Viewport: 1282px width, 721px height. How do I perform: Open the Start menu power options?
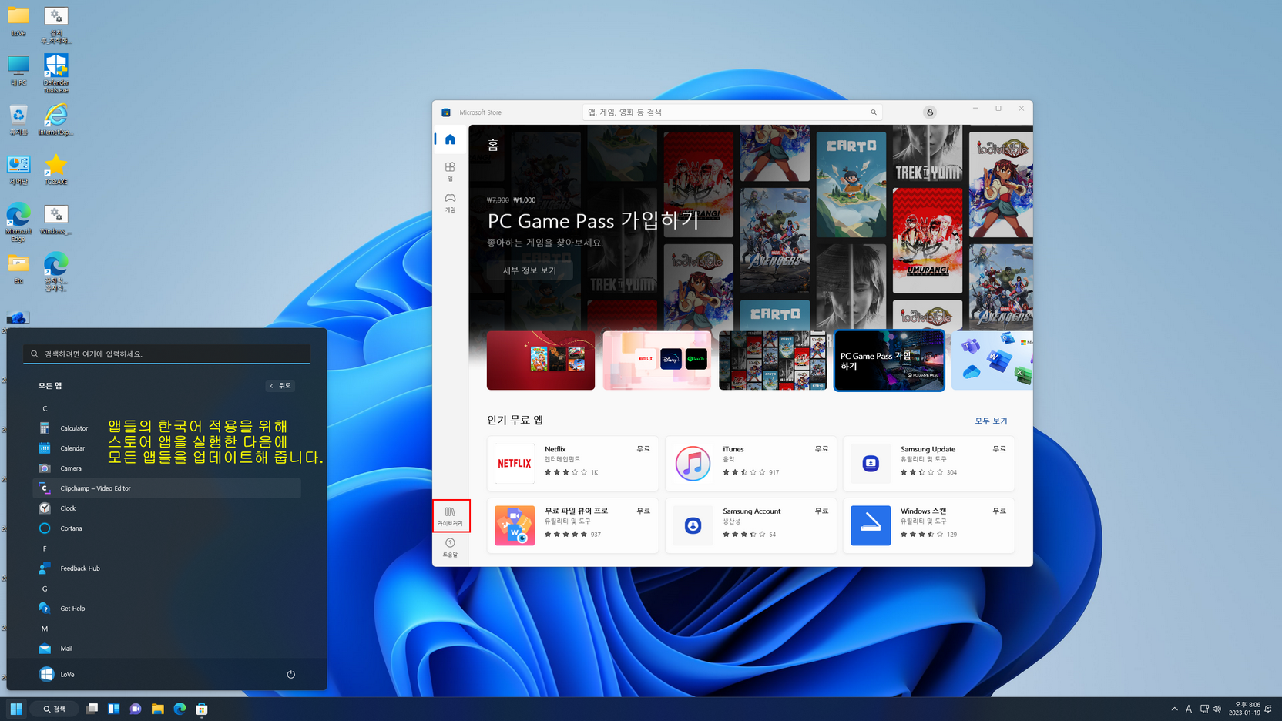coord(290,674)
